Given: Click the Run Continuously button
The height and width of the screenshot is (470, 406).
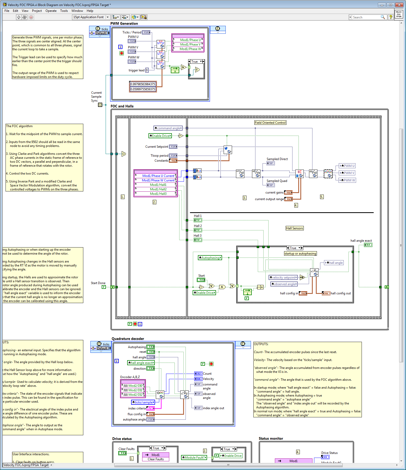Looking at the screenshot, I should [24, 17].
